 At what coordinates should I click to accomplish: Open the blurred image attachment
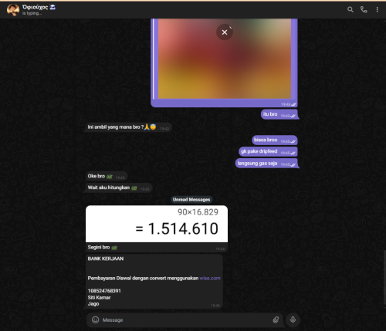225,59
